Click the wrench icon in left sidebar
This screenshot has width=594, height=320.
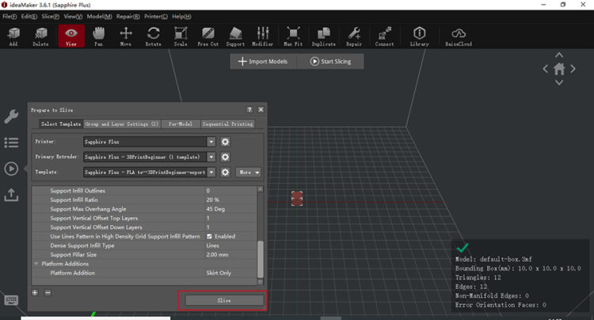coord(11,116)
